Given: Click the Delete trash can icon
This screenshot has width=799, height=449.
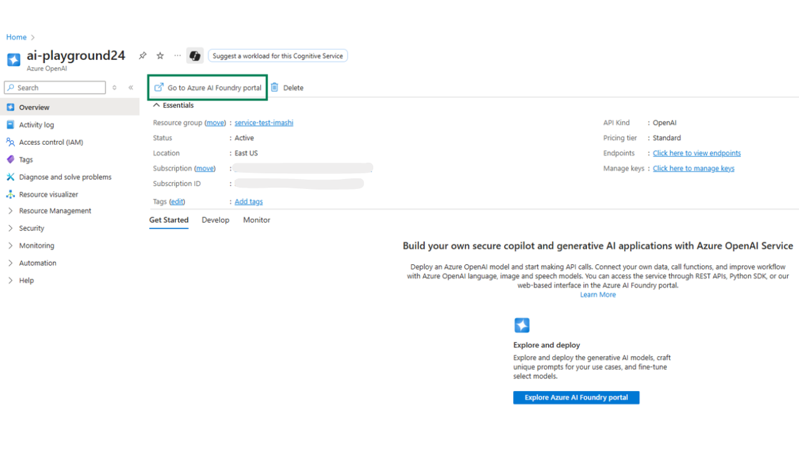Looking at the screenshot, I should pyautogui.click(x=275, y=88).
